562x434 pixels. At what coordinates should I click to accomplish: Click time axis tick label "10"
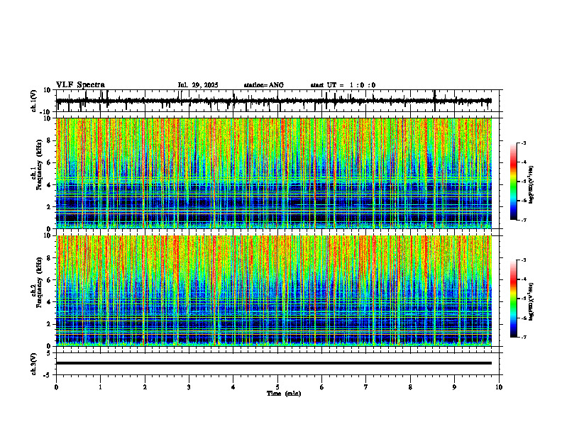(499, 387)
